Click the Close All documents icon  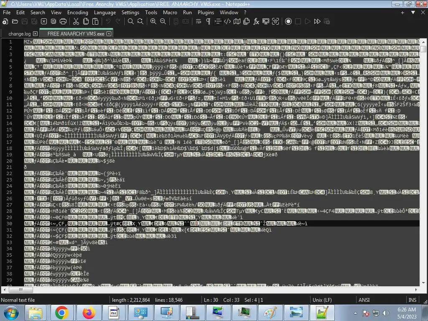[x=53, y=22]
